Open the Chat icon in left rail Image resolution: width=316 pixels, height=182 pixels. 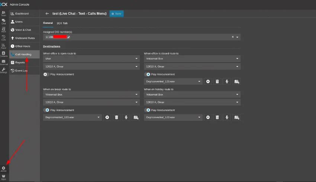[x=3, y=22]
